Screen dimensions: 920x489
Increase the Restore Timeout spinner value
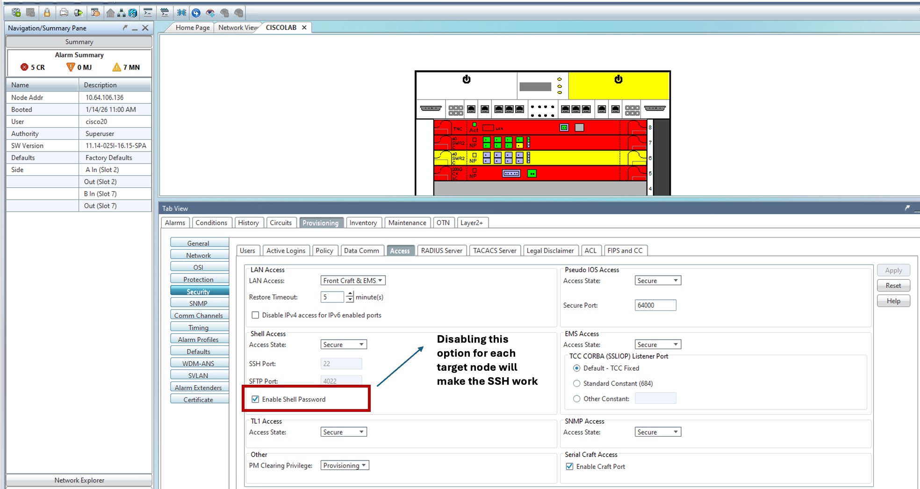(x=350, y=294)
